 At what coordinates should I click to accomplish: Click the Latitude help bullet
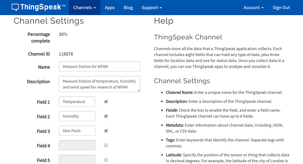(228, 158)
